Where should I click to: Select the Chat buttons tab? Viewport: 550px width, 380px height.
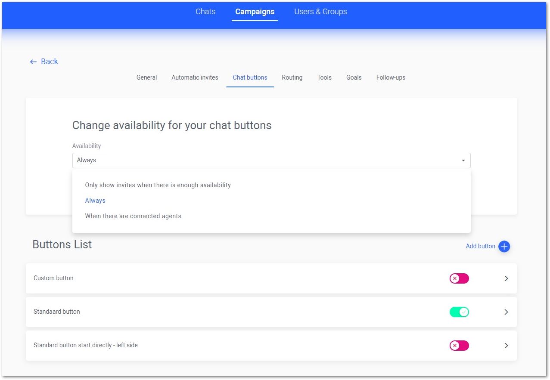point(250,77)
